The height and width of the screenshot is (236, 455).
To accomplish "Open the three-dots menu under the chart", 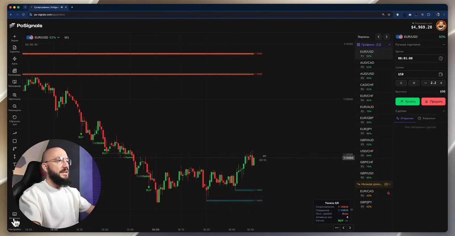I will [x=337, y=228].
